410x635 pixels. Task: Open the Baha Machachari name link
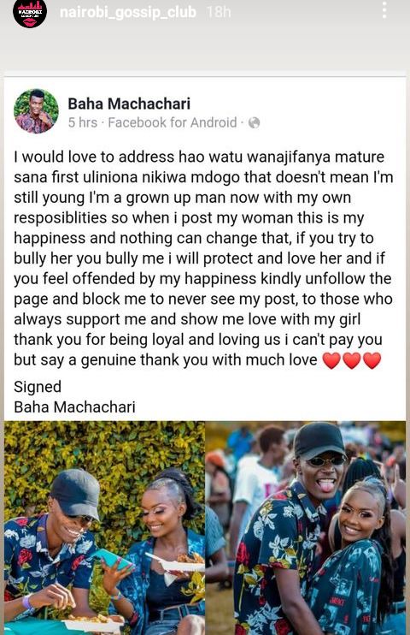tap(129, 104)
